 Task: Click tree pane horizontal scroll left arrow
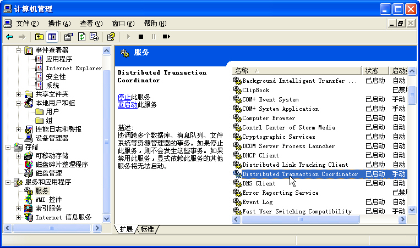pos(7,228)
